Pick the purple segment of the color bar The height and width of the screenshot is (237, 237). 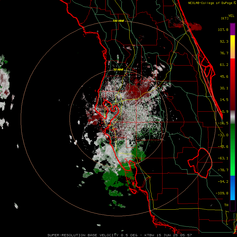click(x=233, y=29)
